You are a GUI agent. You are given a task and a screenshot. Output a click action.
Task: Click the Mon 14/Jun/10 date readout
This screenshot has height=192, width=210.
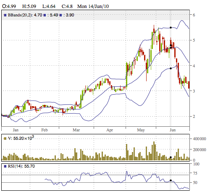[93, 6]
